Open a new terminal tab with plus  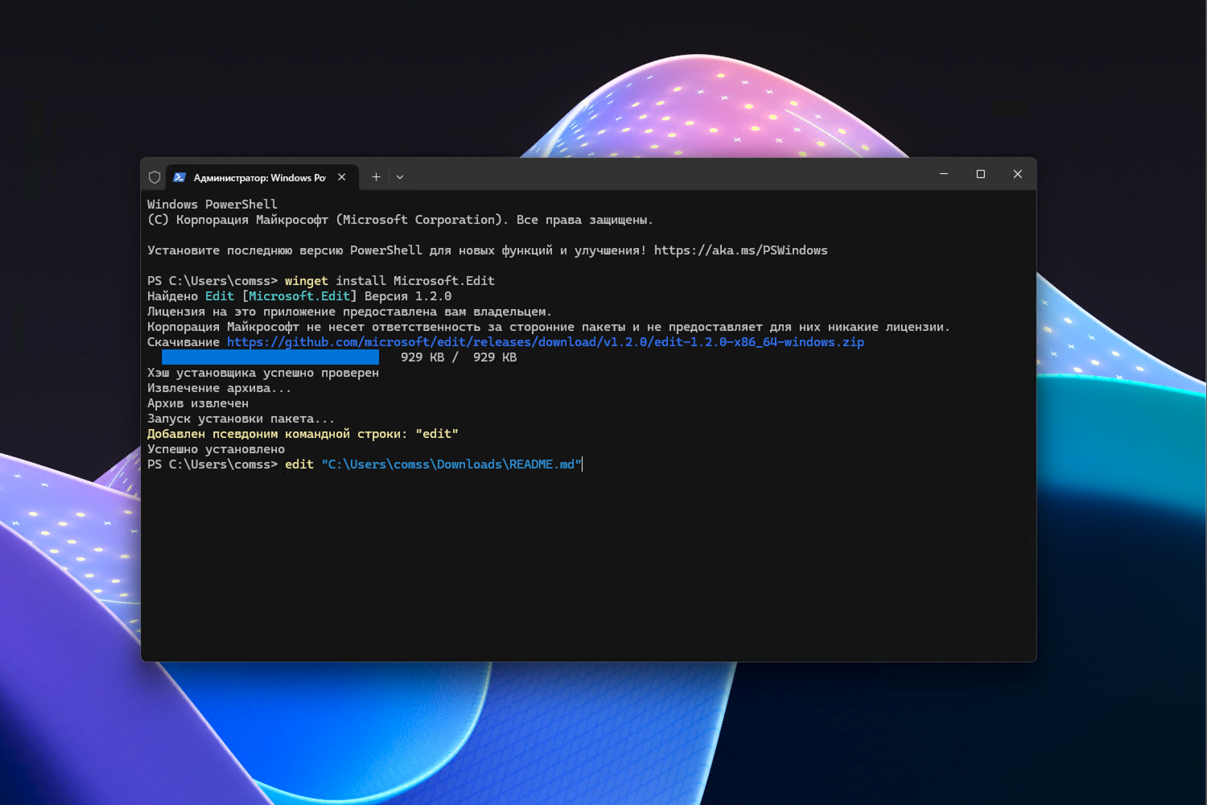tap(376, 177)
